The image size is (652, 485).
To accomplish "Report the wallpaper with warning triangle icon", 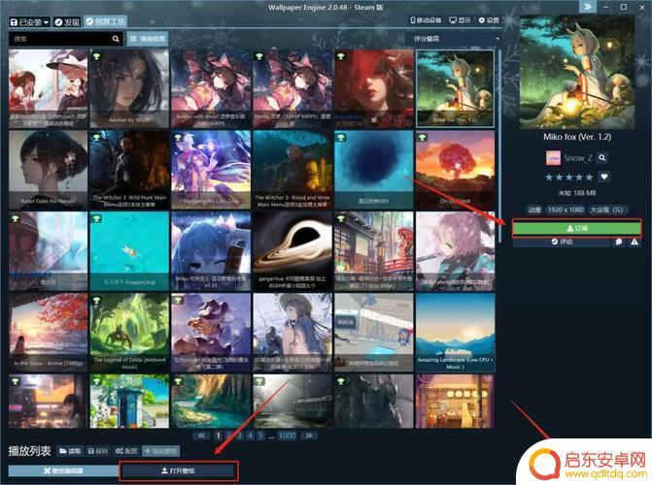I will tap(635, 242).
